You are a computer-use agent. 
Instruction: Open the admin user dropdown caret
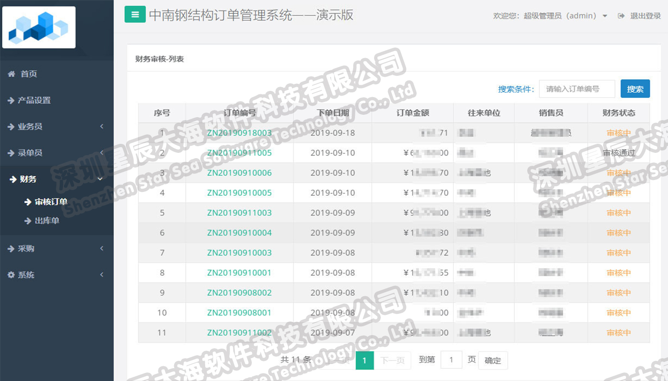point(605,16)
